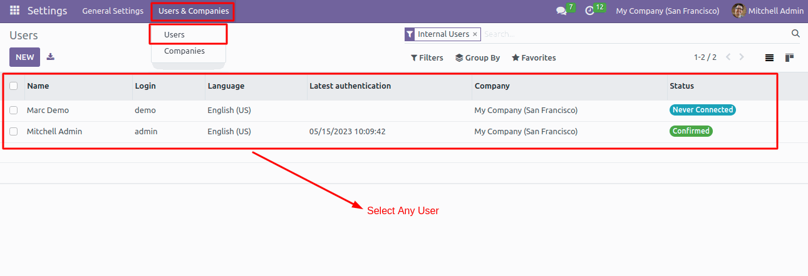
Task: Click the Settings app title
Action: (47, 11)
